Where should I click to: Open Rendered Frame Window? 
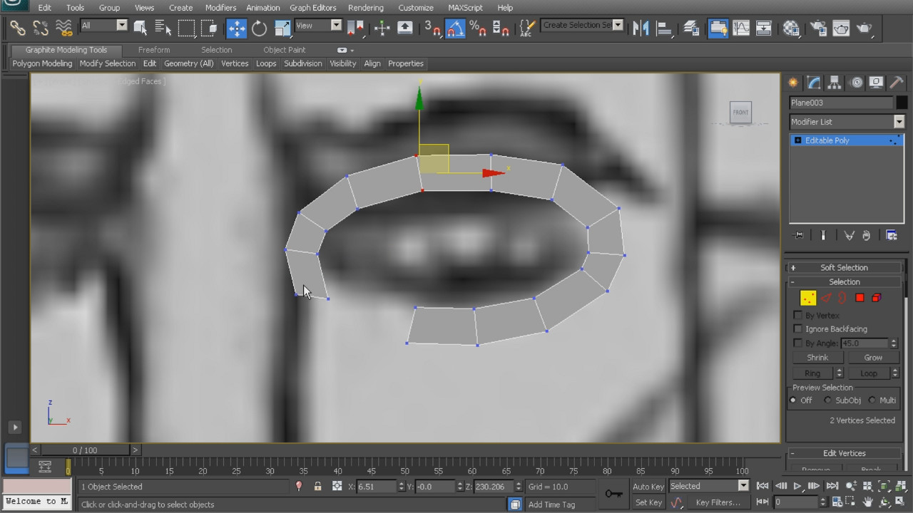click(841, 28)
